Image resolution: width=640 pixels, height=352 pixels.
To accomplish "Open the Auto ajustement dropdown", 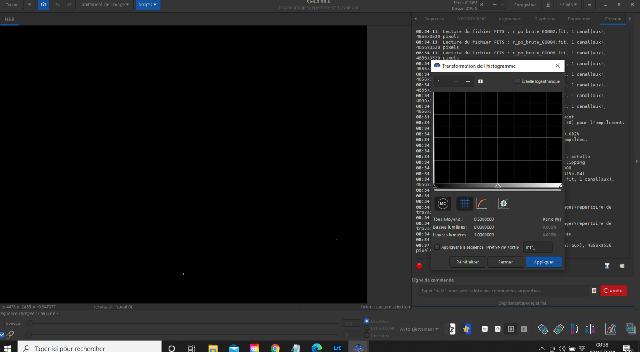I will (x=419, y=329).
